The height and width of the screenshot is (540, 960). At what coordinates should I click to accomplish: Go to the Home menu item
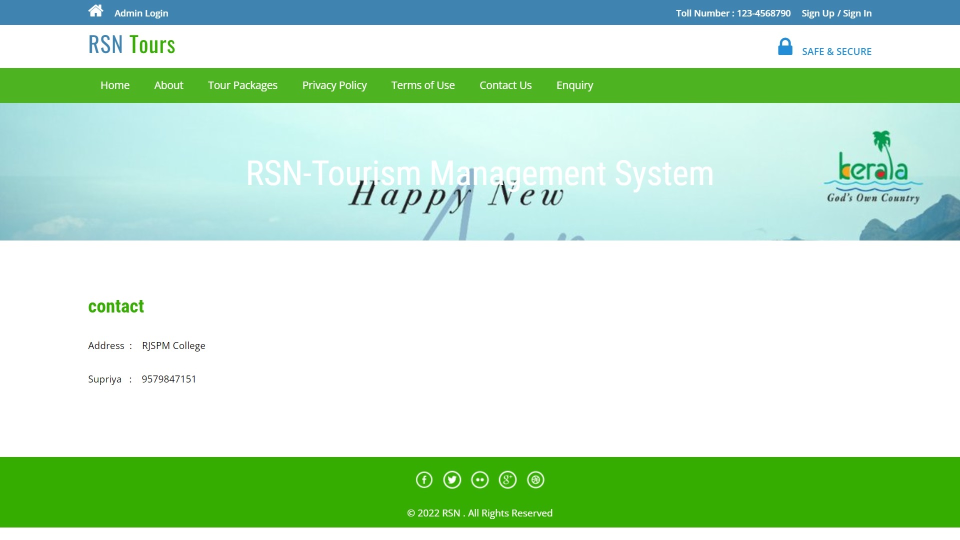tap(115, 85)
